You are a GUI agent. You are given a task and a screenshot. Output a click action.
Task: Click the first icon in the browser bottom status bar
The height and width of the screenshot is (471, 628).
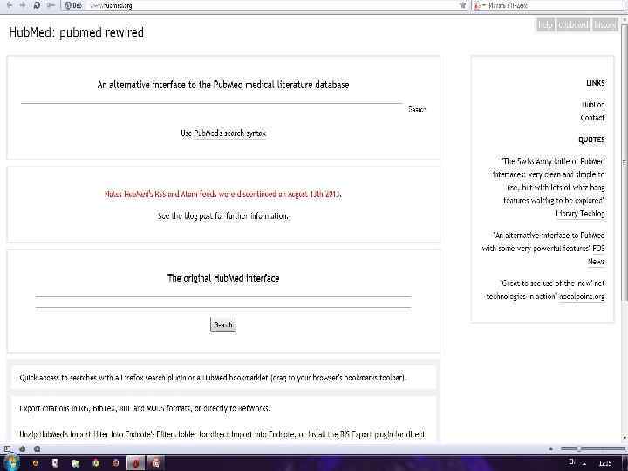[x=7, y=448]
